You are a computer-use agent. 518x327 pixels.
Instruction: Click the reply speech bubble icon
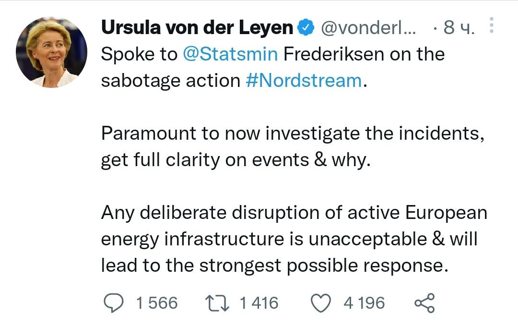115,303
